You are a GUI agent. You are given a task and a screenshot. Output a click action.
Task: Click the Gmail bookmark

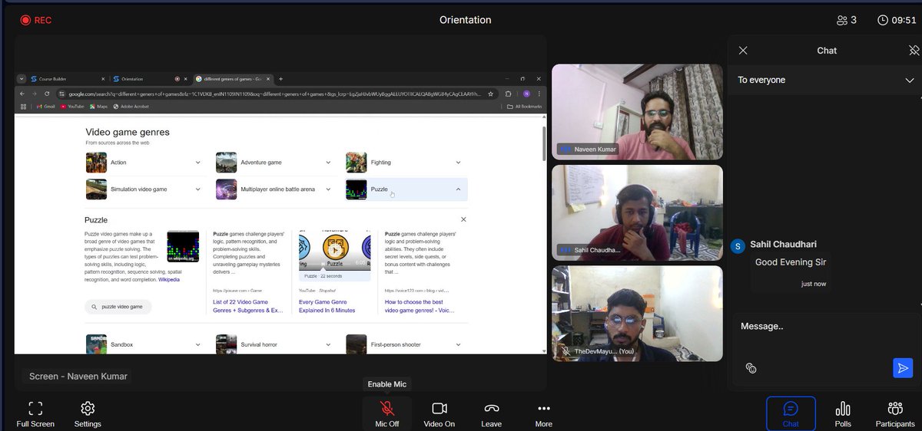pos(45,107)
